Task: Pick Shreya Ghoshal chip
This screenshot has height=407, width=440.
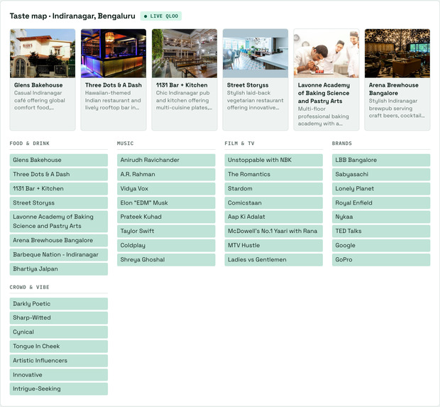Action: 166,260
